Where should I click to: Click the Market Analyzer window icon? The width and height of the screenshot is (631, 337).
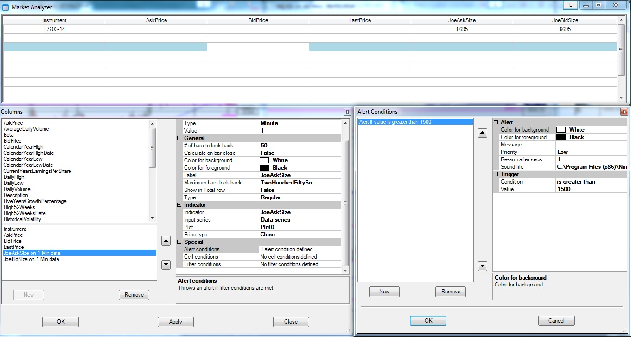[x=6, y=7]
